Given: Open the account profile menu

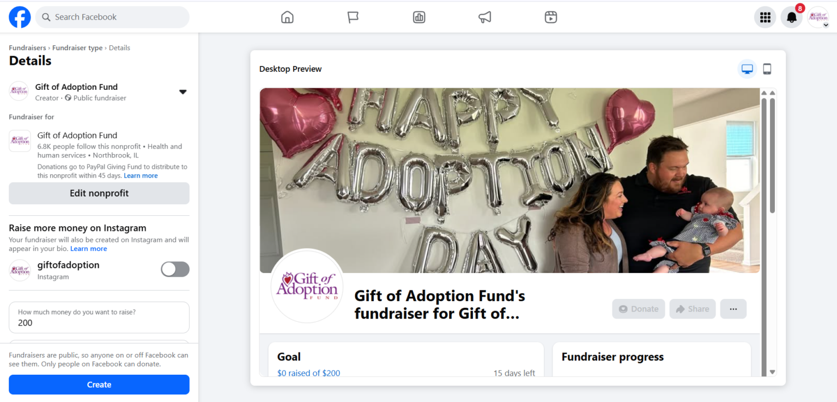Looking at the screenshot, I should [818, 17].
